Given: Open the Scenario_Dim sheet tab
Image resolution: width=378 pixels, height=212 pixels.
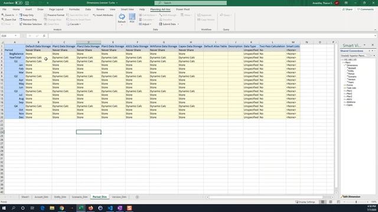Looking at the screenshot, I should tap(80, 197).
